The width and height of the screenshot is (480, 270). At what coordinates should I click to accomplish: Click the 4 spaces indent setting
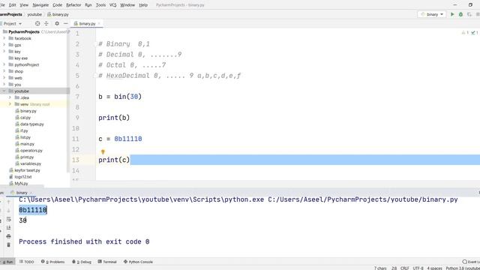(434, 268)
